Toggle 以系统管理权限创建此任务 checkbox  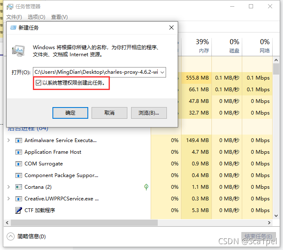pos(38,83)
